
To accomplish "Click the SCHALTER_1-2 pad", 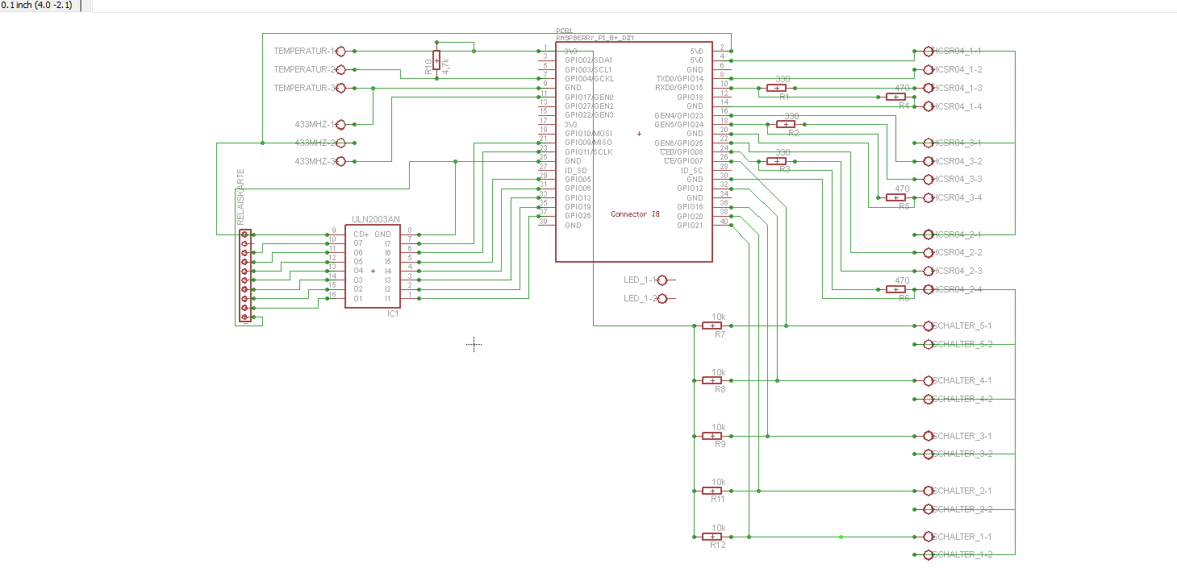I will point(928,554).
